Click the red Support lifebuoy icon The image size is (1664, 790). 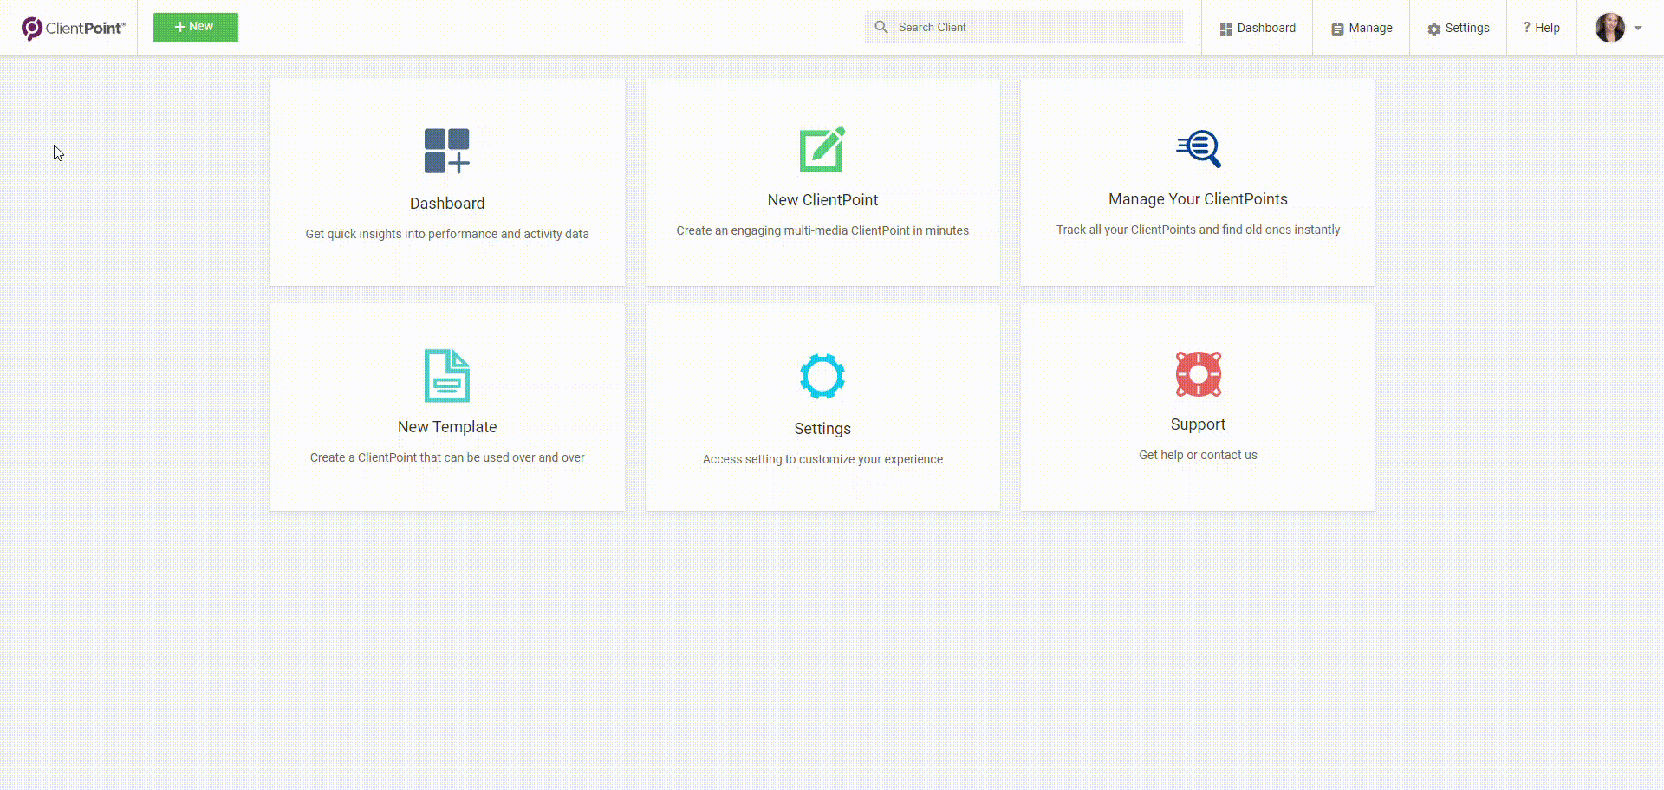pyautogui.click(x=1199, y=373)
